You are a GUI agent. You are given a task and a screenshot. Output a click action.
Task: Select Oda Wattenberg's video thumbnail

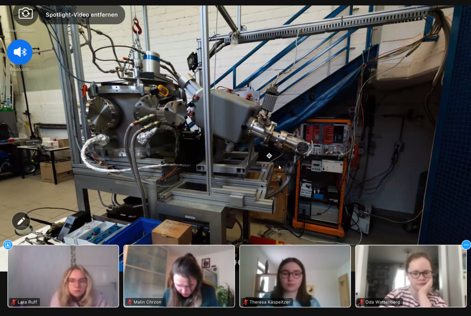pos(411,276)
